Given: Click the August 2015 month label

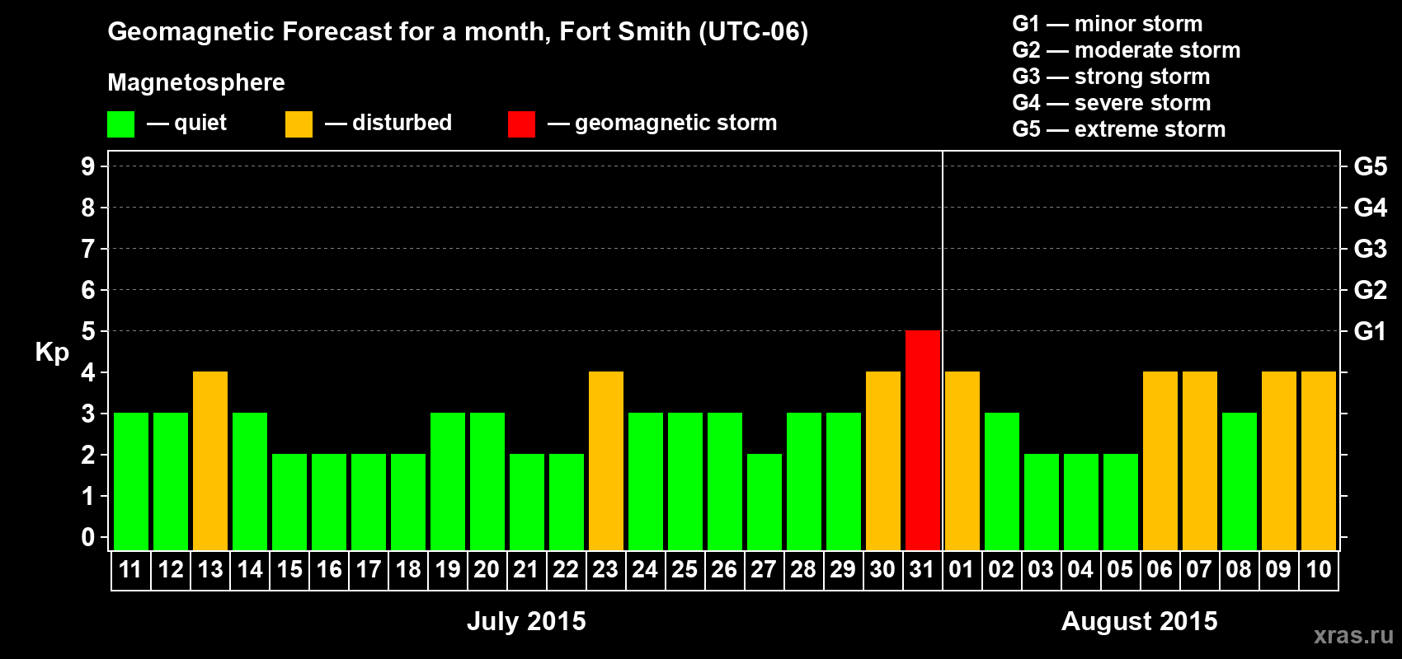Looking at the screenshot, I should point(1139,621).
